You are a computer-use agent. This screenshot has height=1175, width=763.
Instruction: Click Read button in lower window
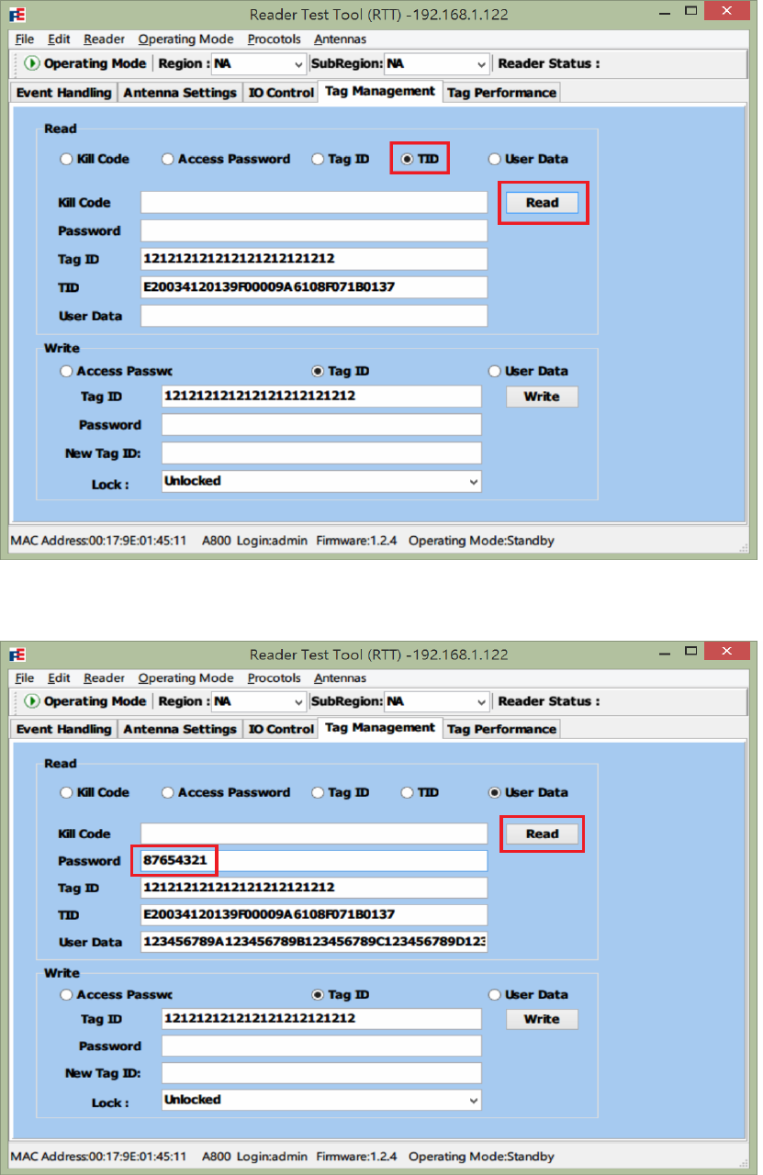pyautogui.click(x=542, y=834)
